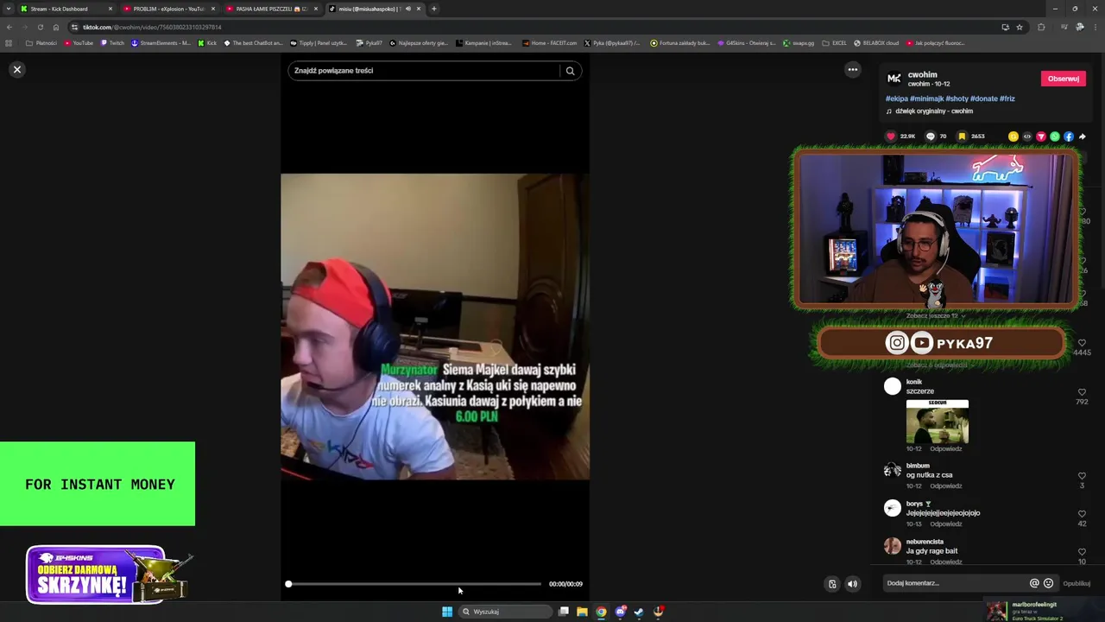Open borys's commenter avatar
This screenshot has height=622, width=1105.
pyautogui.click(x=893, y=508)
